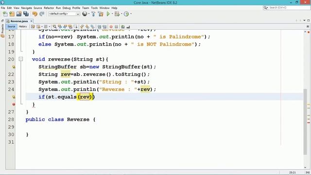Click the Undo toolbar icon
This screenshot has width=311, height=175.
click(35, 14)
